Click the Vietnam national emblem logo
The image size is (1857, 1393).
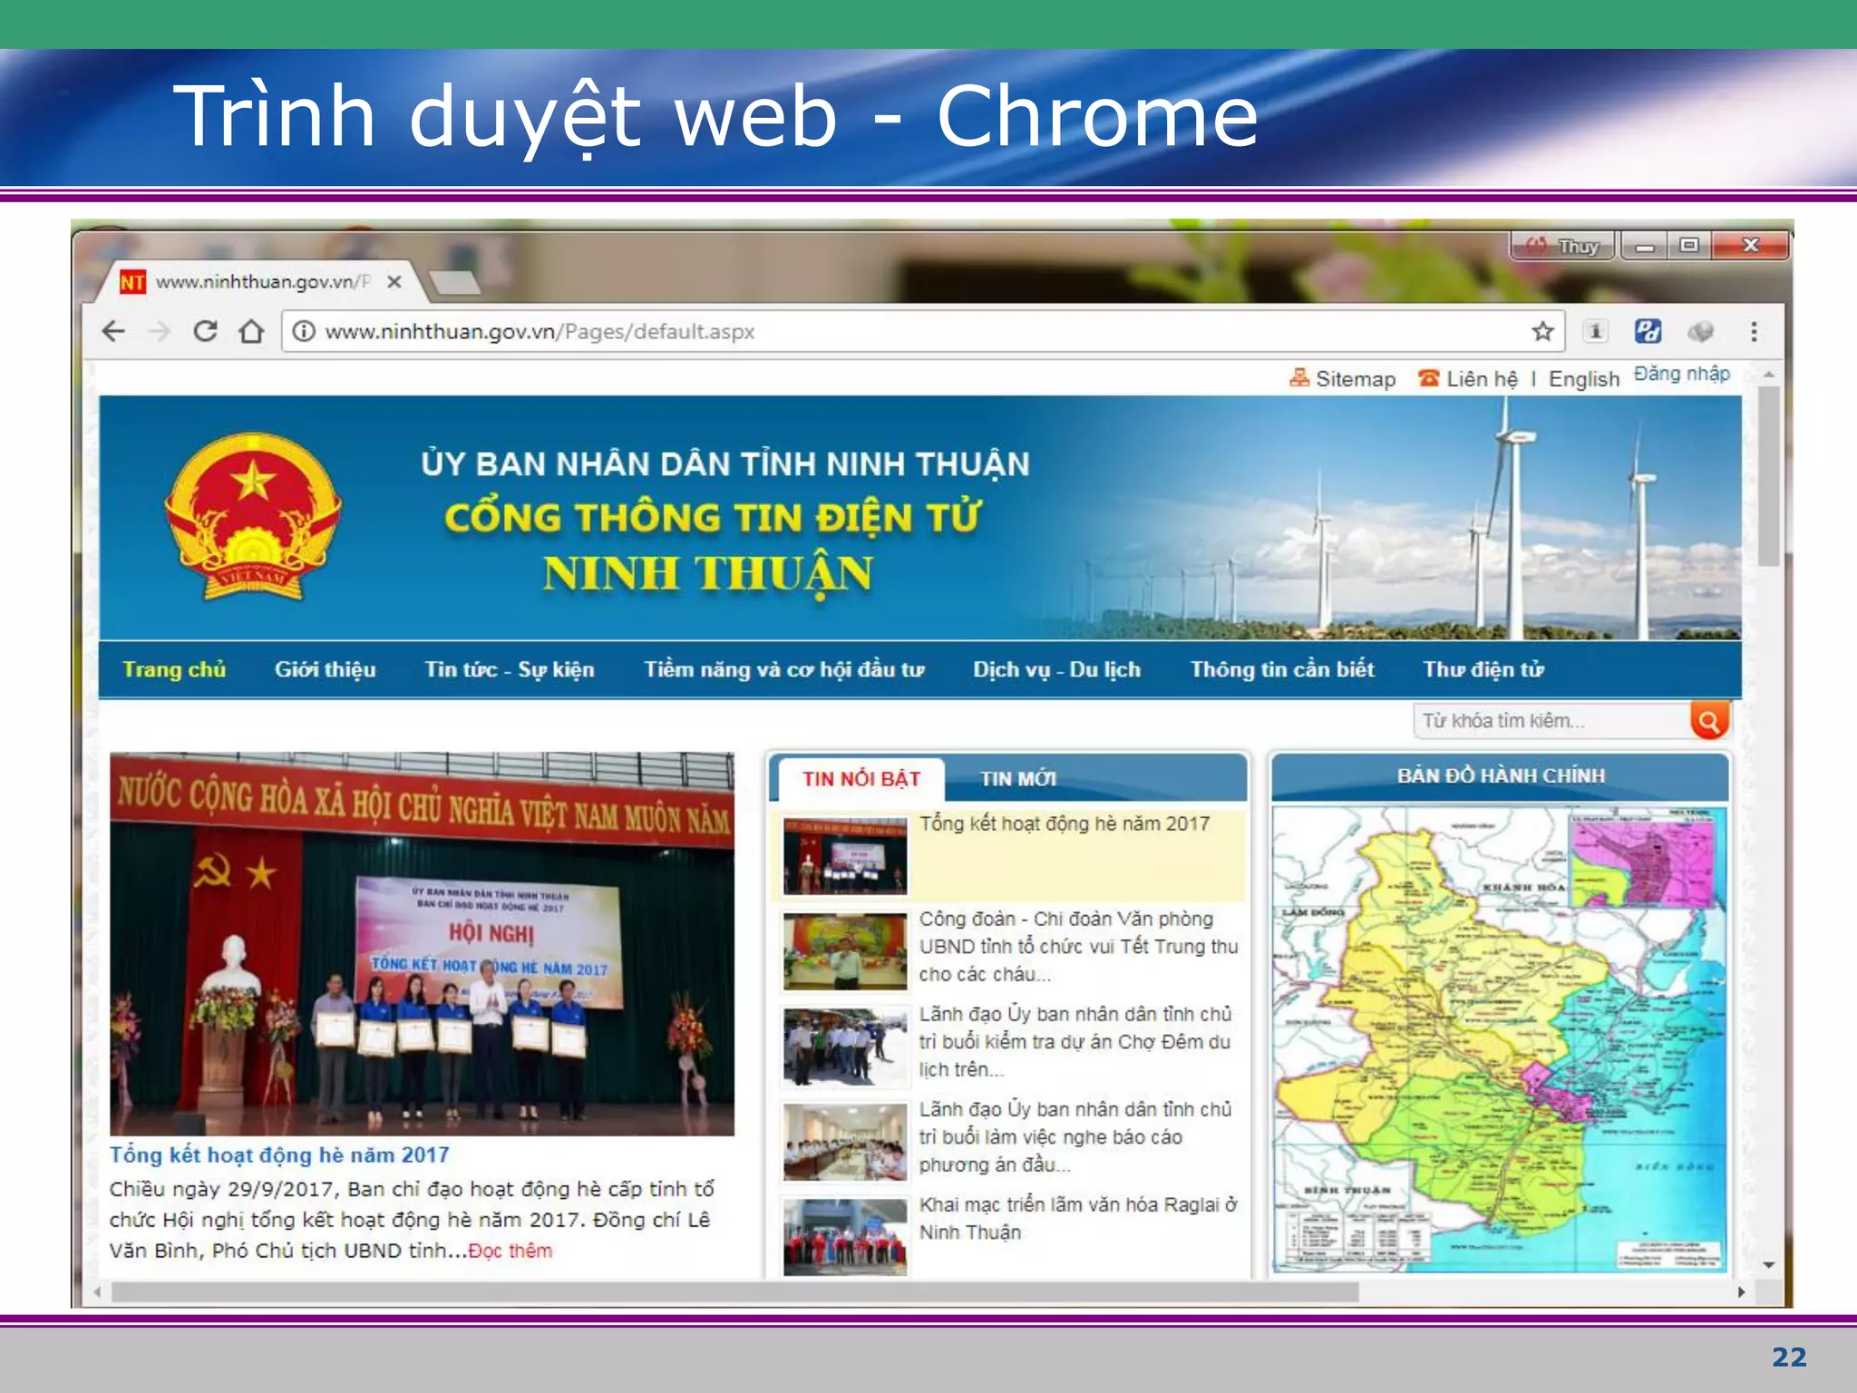click(253, 517)
